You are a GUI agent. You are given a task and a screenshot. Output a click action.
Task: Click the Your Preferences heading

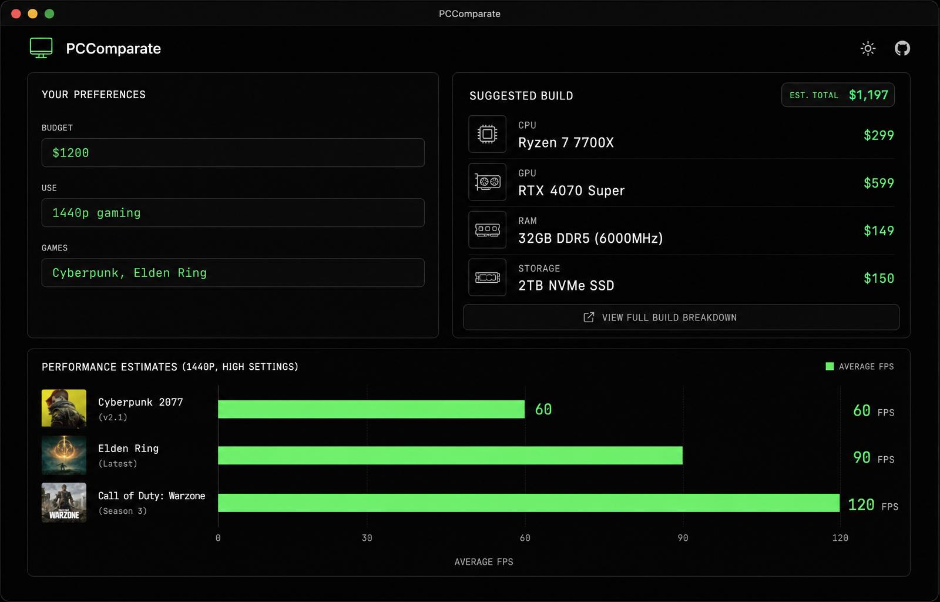coord(93,95)
